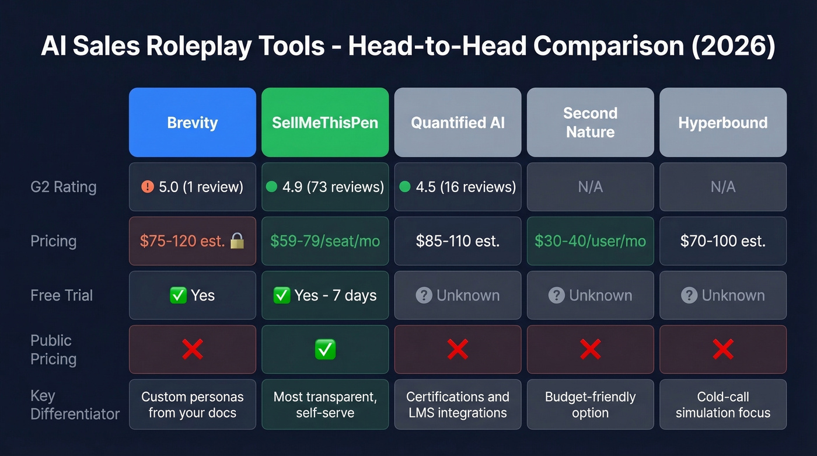This screenshot has width=817, height=456.
Task: Click the N/A rating under Hyperbound
Action: (723, 187)
